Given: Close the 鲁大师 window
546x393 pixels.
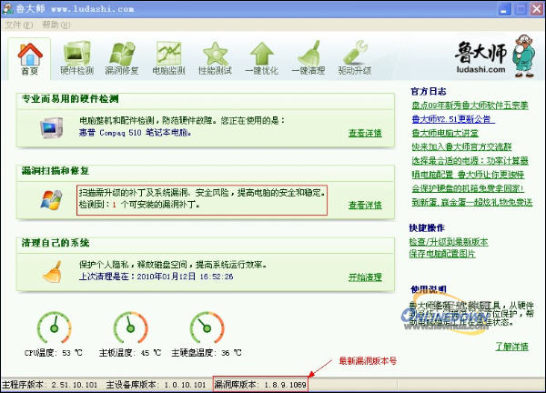Looking at the screenshot, I should (537, 9).
